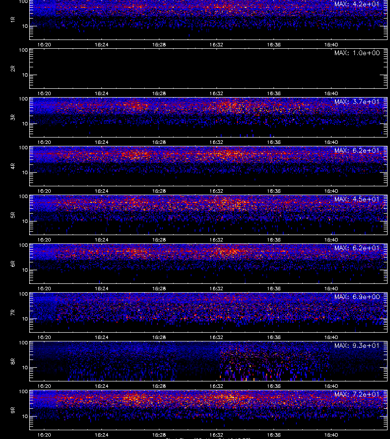
Task: Click 16:24 on the 8R time axis
Action: tap(101, 386)
